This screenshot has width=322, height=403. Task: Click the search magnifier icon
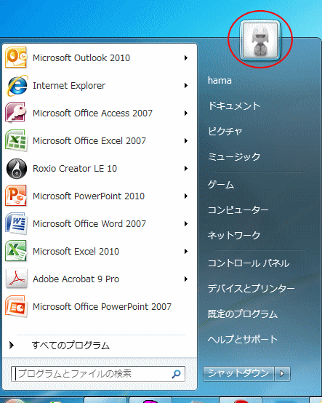[x=176, y=374]
